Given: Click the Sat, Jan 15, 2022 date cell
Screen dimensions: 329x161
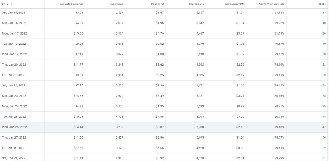Looking at the screenshot, I should (x=14, y=13).
